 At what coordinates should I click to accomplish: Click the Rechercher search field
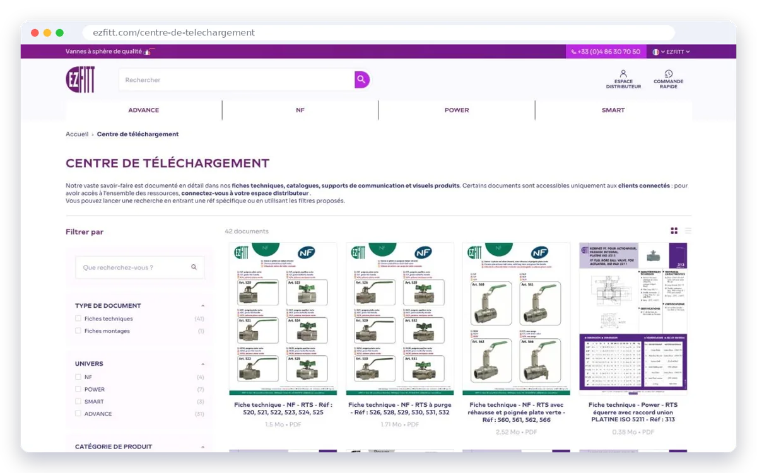[237, 79]
